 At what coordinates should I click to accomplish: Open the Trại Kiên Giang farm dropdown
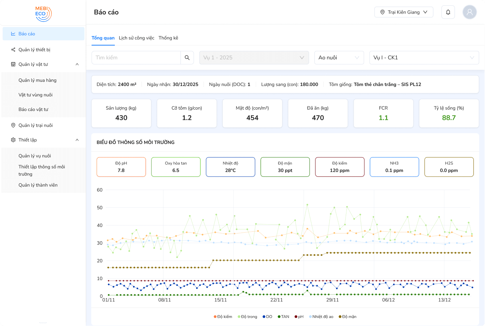(404, 12)
